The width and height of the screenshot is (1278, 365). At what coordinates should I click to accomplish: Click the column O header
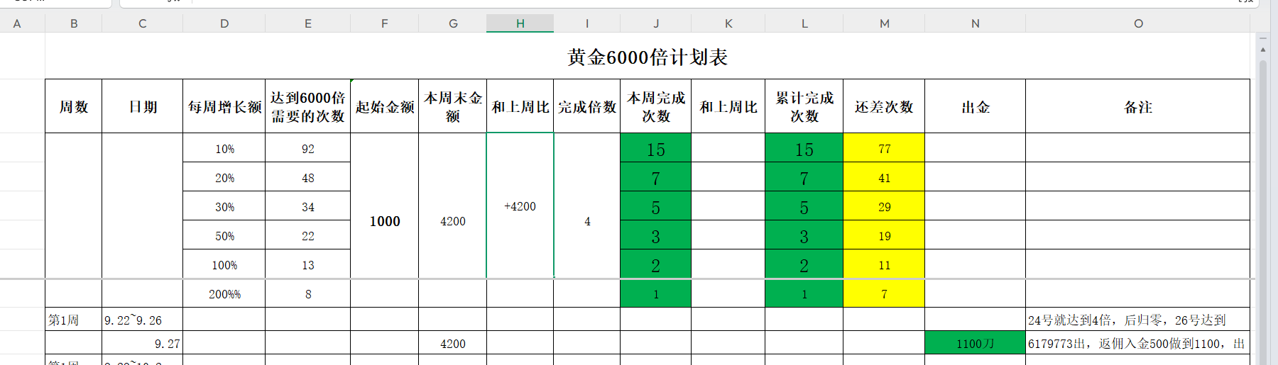tap(1137, 23)
